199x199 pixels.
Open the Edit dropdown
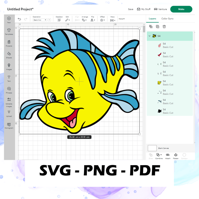67,20
